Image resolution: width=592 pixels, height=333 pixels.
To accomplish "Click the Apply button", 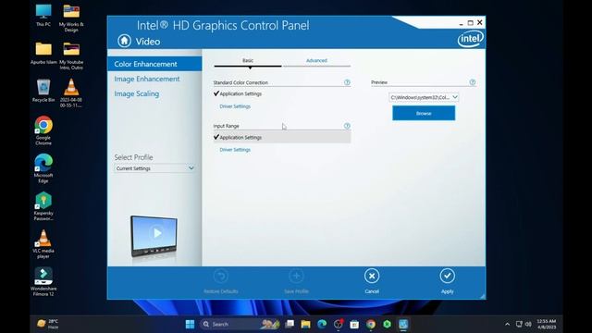I will pos(448,281).
